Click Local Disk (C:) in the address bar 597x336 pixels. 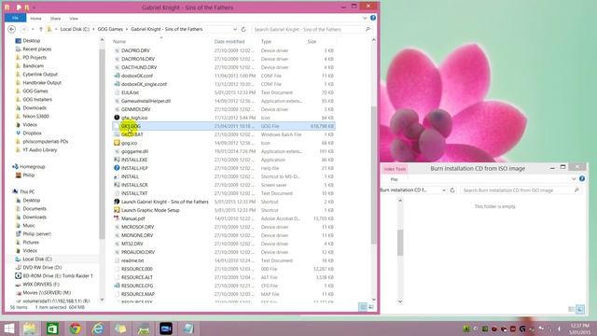coord(75,29)
